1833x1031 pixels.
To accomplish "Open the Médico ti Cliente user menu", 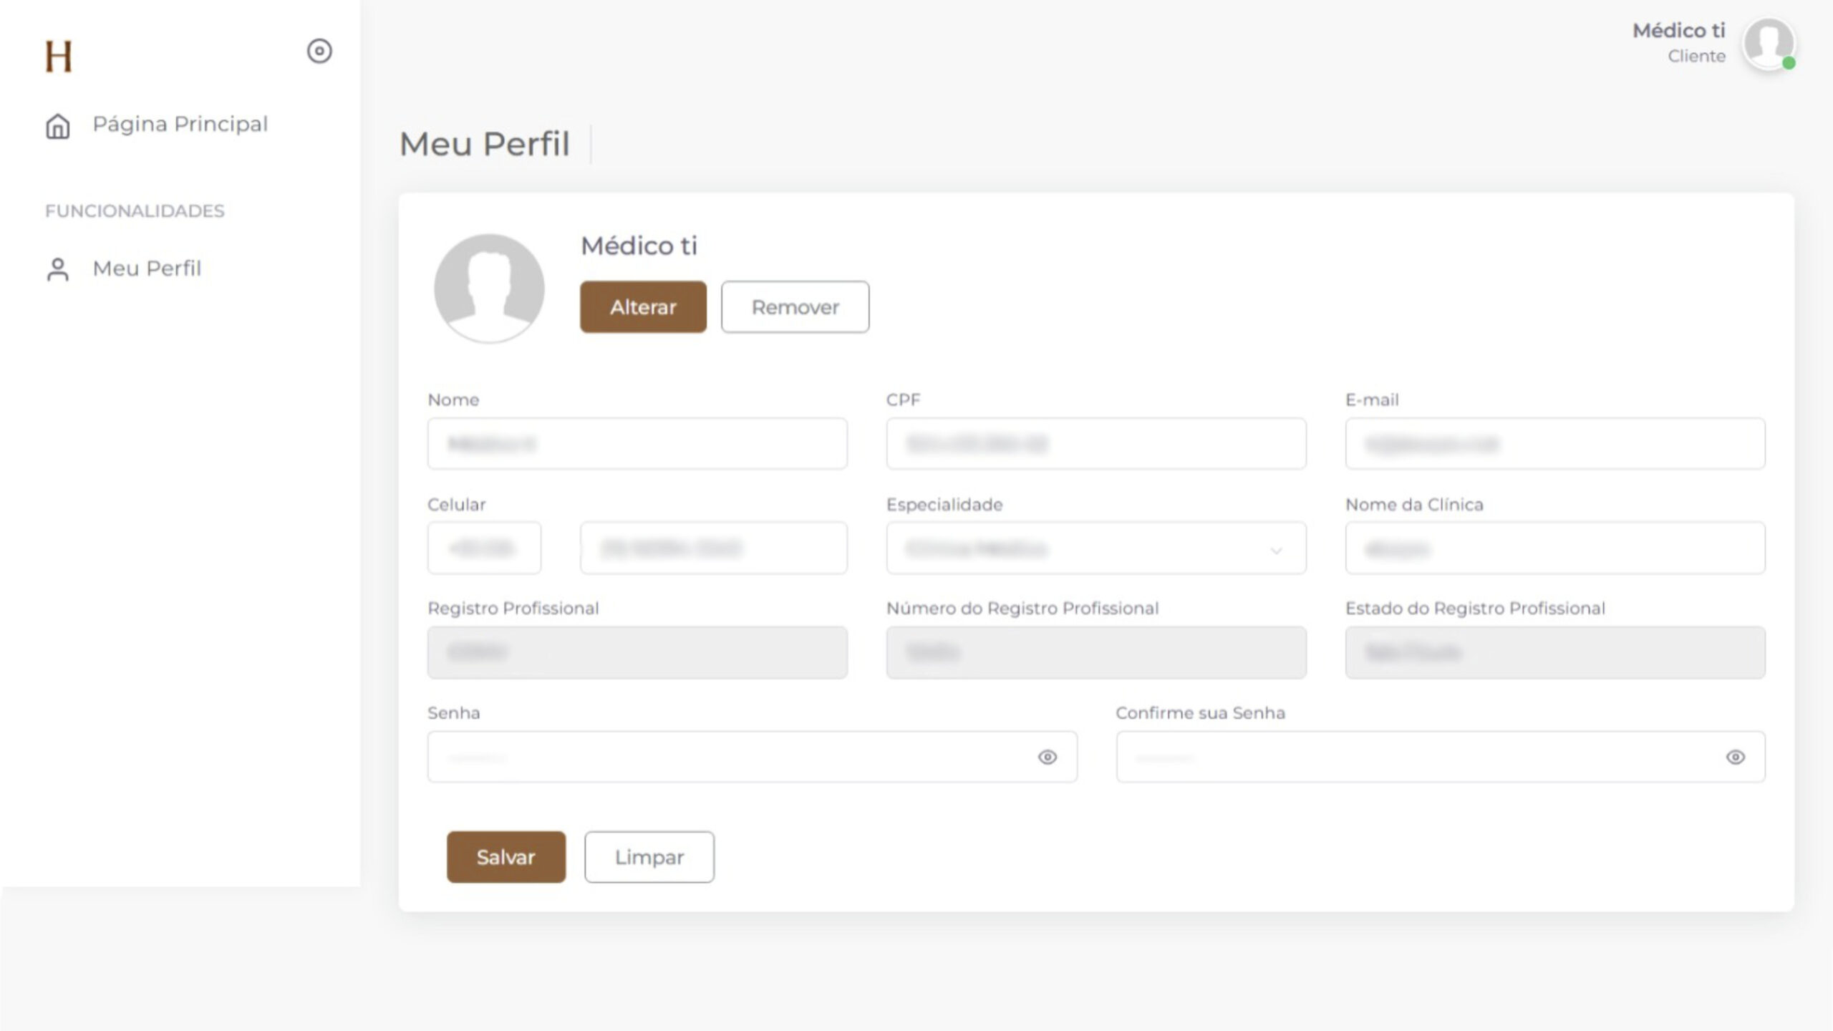I will [x=1678, y=42].
